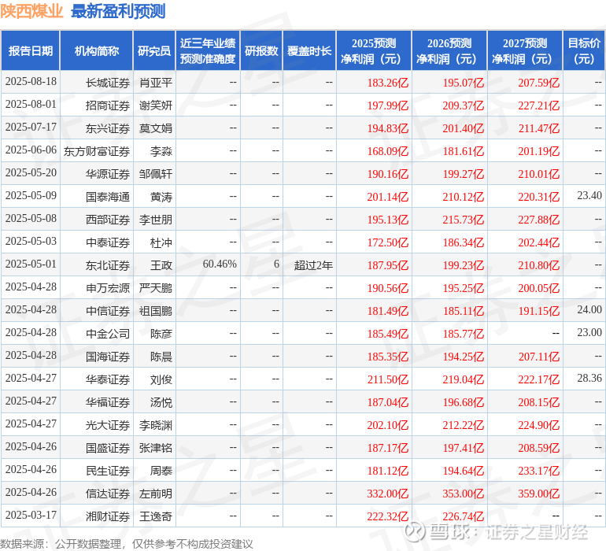The image size is (606, 551).
Task: Click the target price 28.36
Action: [x=589, y=378]
